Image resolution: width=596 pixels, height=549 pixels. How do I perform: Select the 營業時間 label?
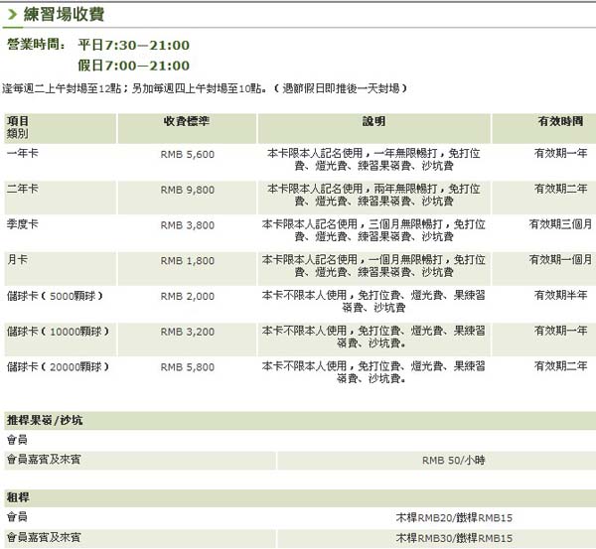tap(36, 46)
